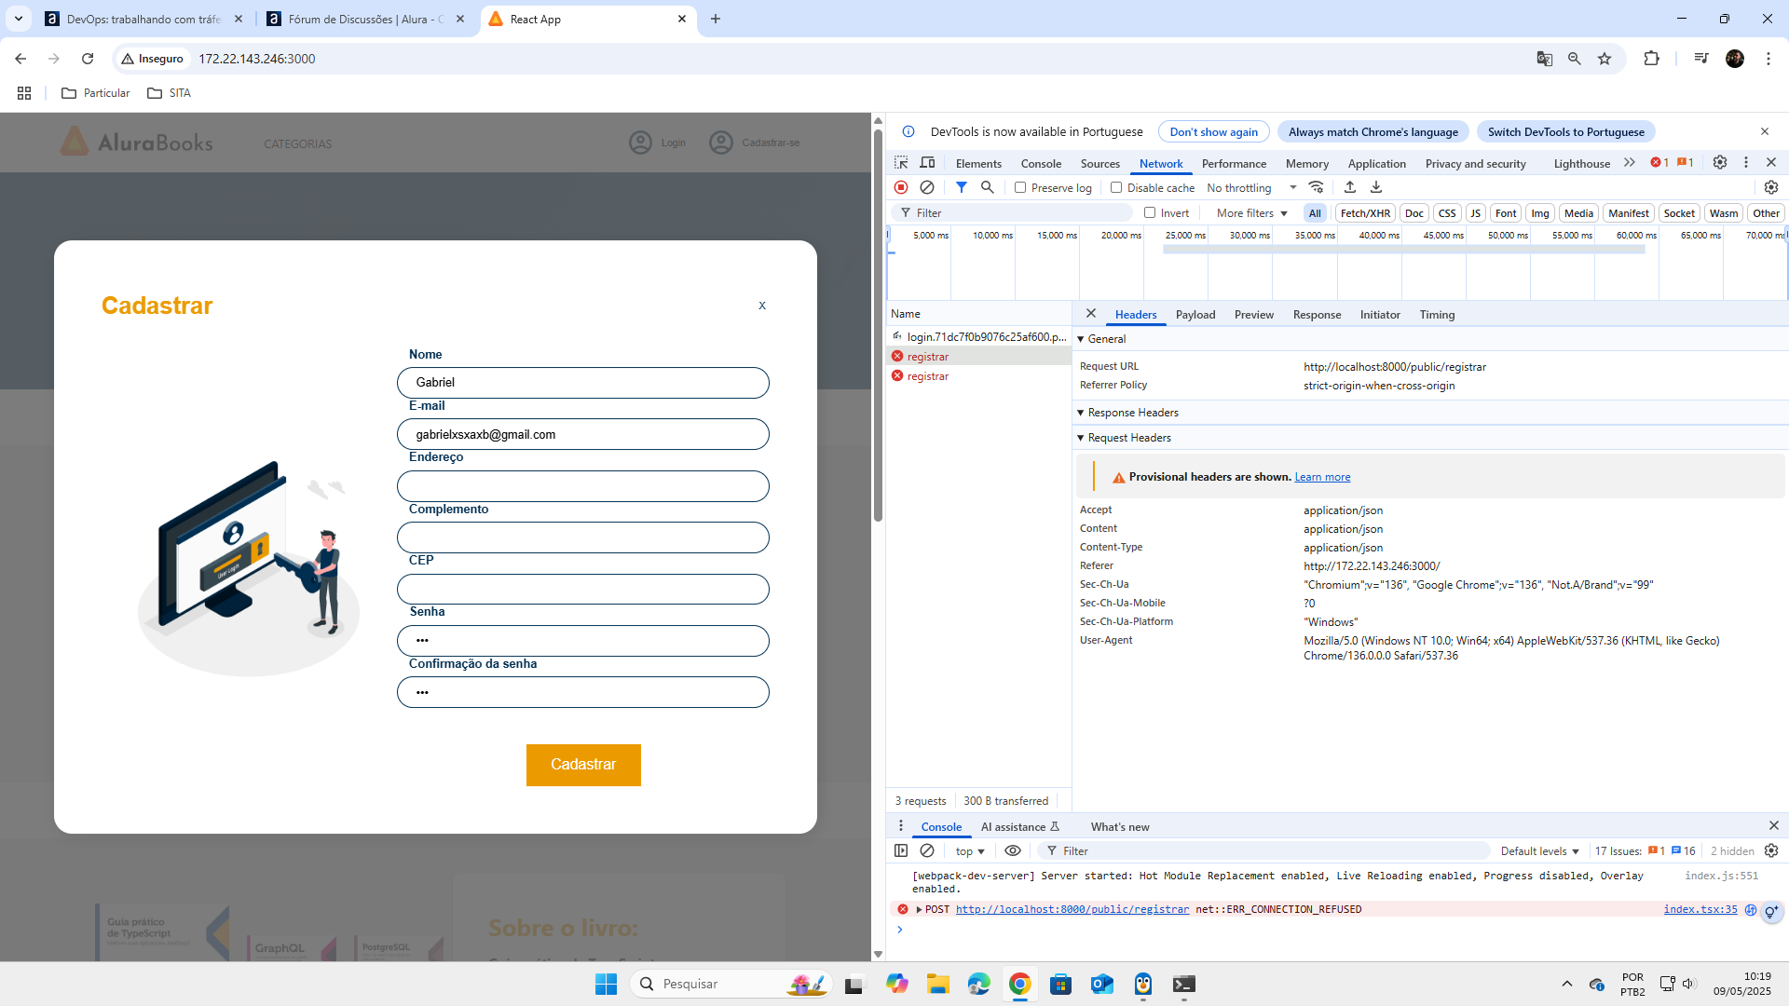Click the import HAR upload icon
This screenshot has height=1006, width=1789.
(x=1350, y=187)
